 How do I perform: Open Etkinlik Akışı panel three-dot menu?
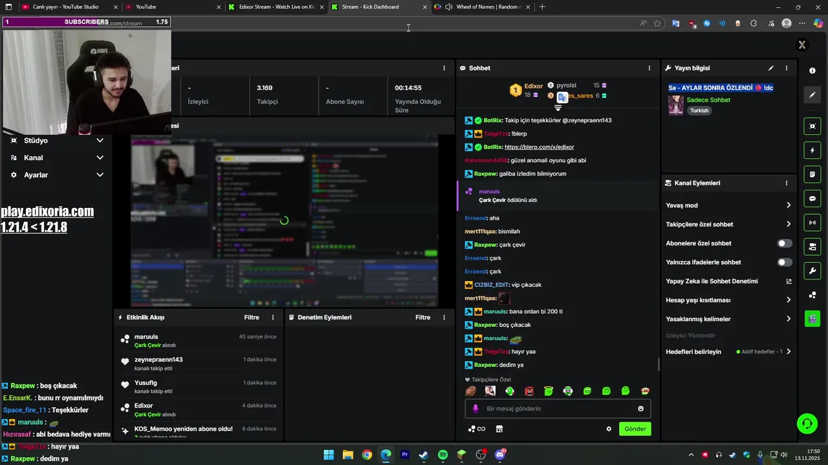click(273, 317)
